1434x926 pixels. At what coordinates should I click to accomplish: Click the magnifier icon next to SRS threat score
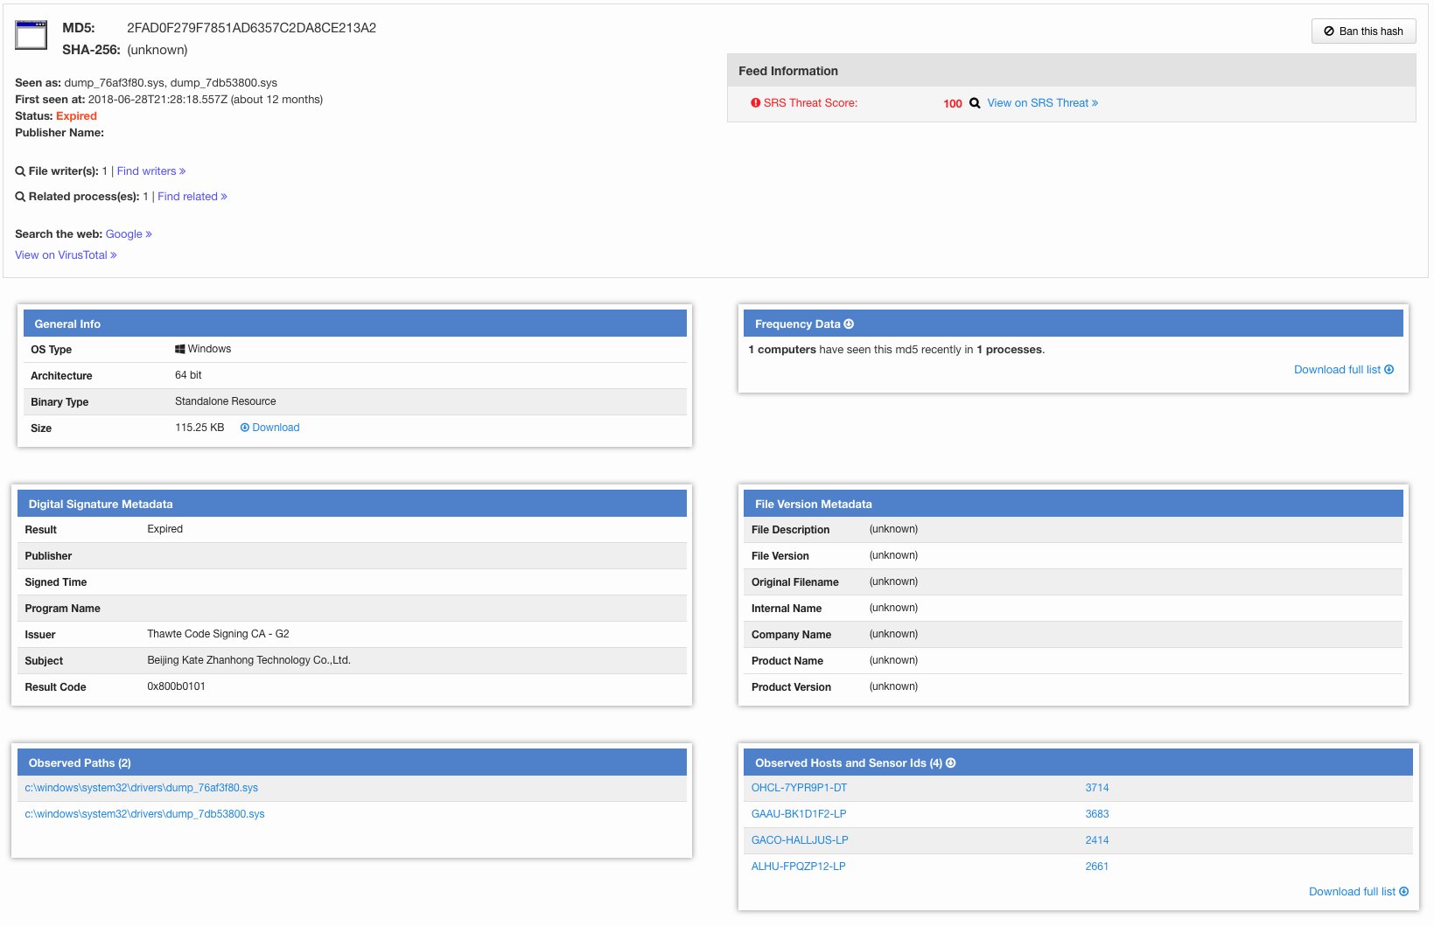coord(975,103)
